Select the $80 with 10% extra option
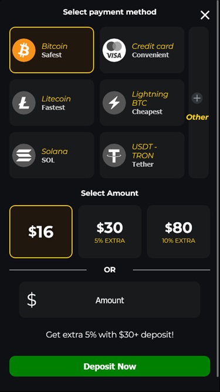The image size is (220, 392). pos(178,232)
